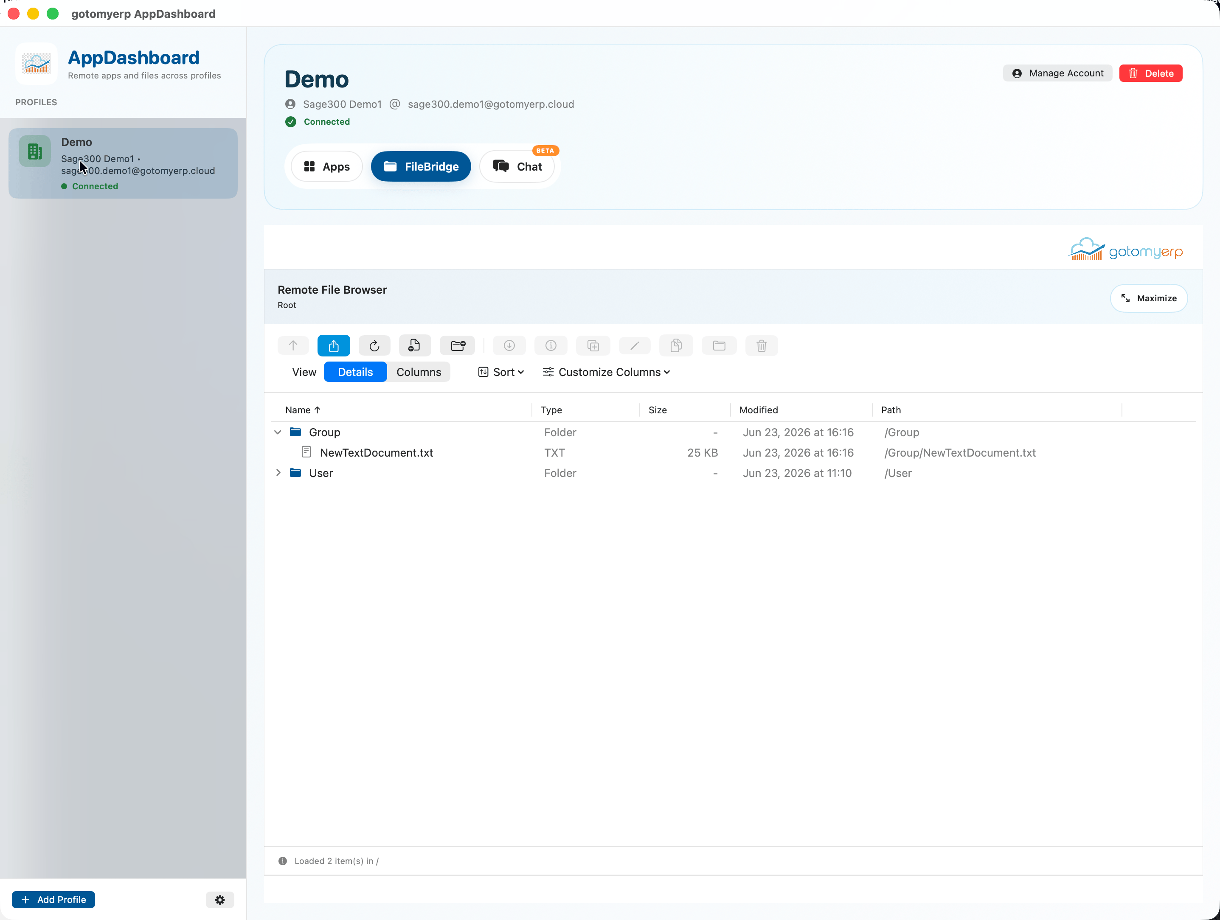The width and height of the screenshot is (1220, 920).
Task: Click the Jun 23, 2026 at 11:10 cell
Action: click(797, 473)
